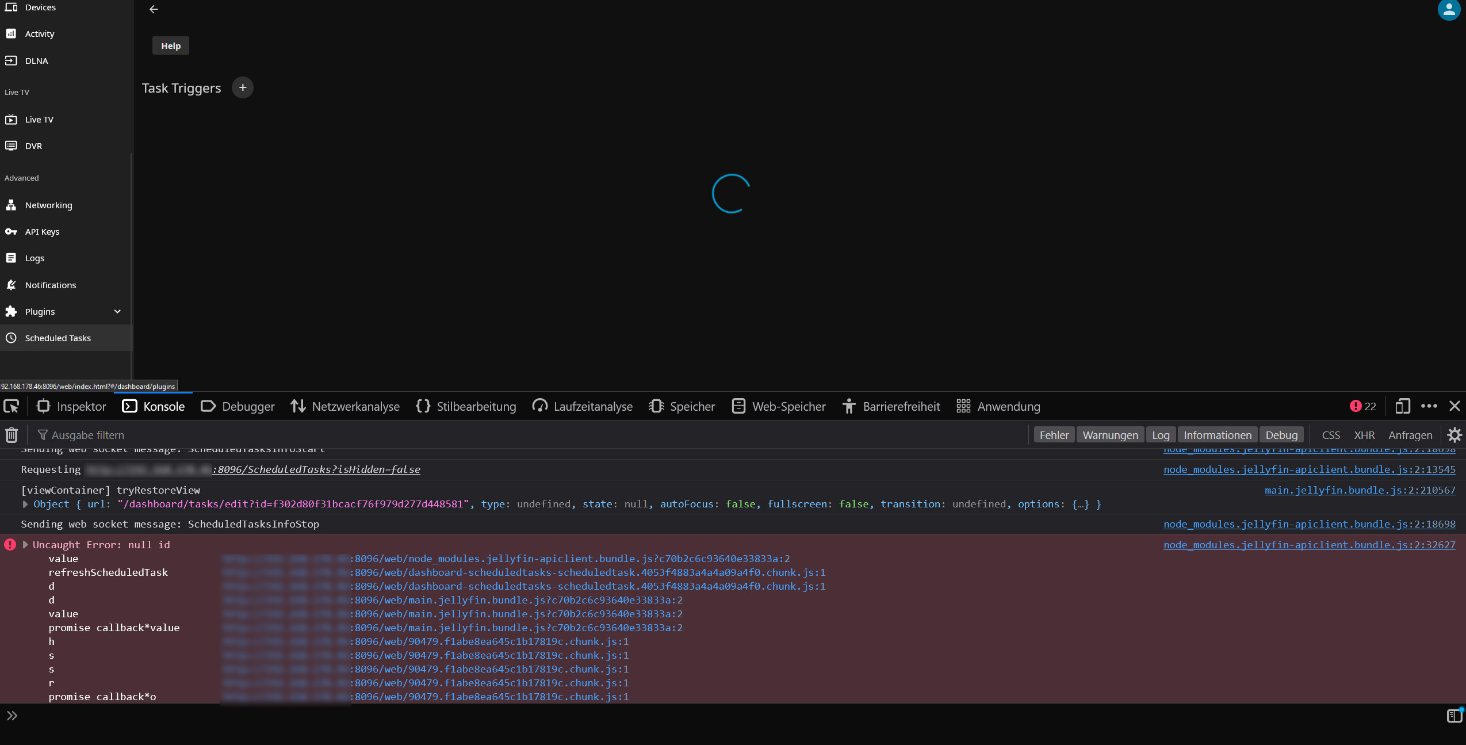1466x745 pixels.
Task: Toggle split console sidebar icon
Action: click(1453, 716)
